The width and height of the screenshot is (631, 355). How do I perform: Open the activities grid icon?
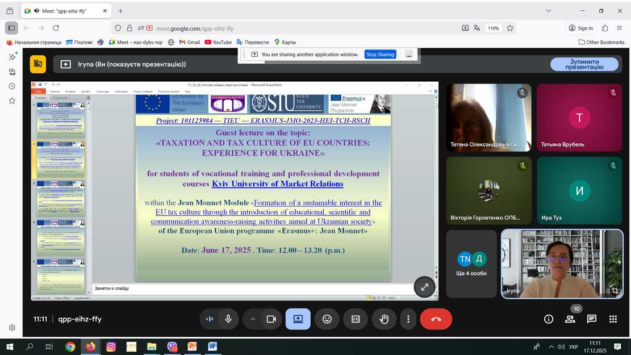(x=613, y=319)
